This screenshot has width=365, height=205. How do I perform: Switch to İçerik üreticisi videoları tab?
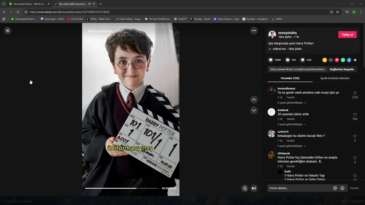[335, 78]
